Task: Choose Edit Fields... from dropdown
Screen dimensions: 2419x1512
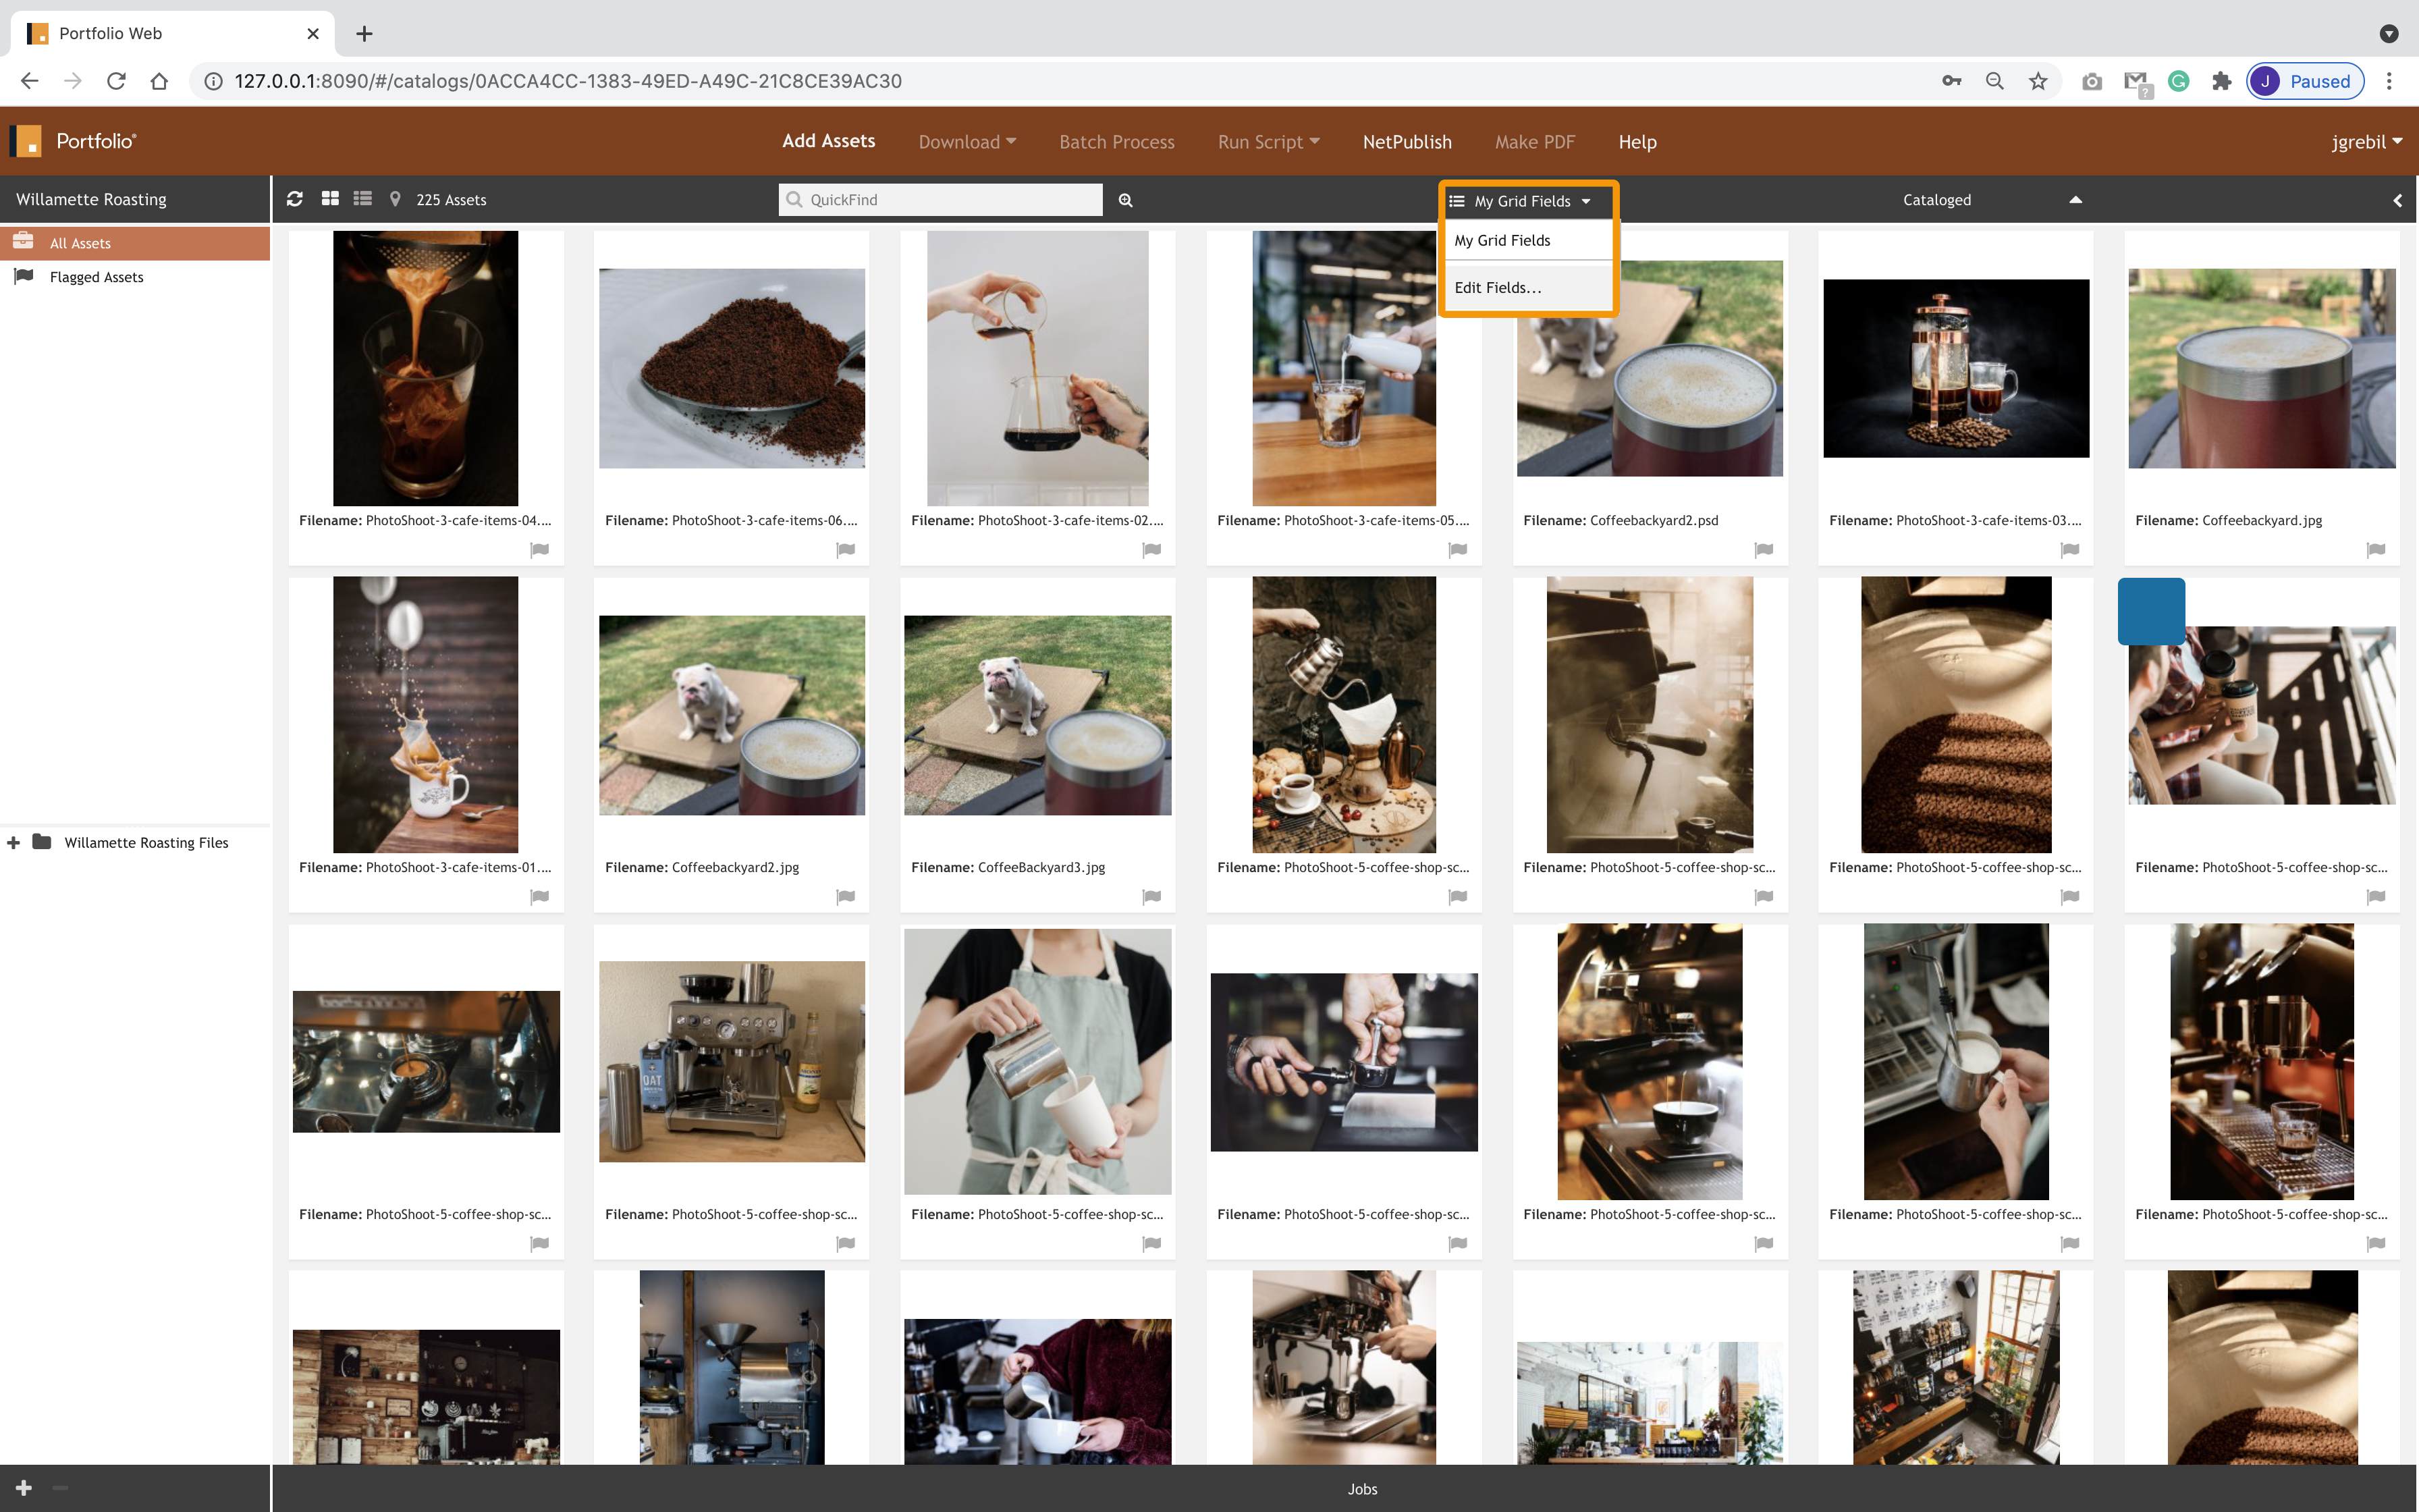Action: (x=1527, y=288)
